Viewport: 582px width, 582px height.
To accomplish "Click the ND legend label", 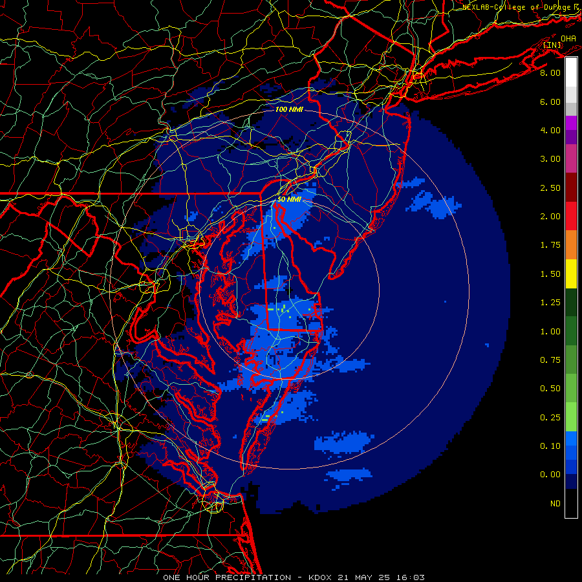I will pyautogui.click(x=555, y=504).
